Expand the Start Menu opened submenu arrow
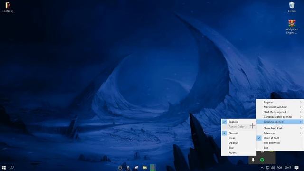 (x=301, y=112)
